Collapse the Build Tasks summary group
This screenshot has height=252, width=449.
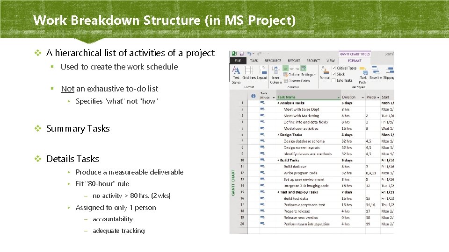pyautogui.click(x=278, y=160)
